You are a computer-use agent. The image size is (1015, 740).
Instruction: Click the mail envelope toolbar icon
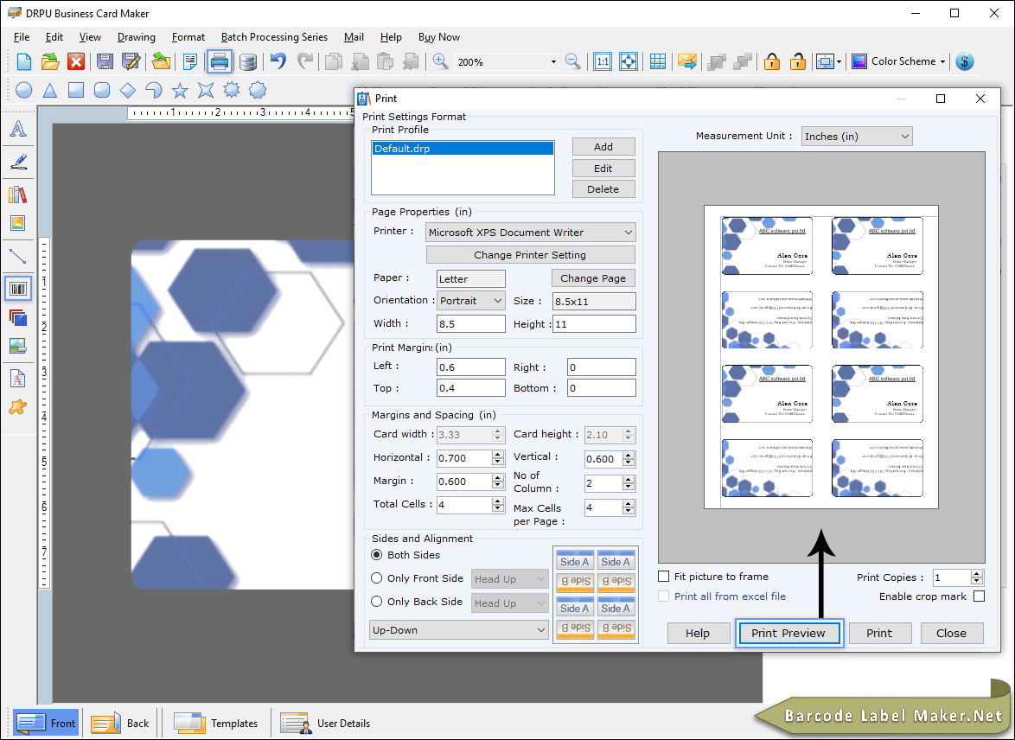[x=686, y=61]
